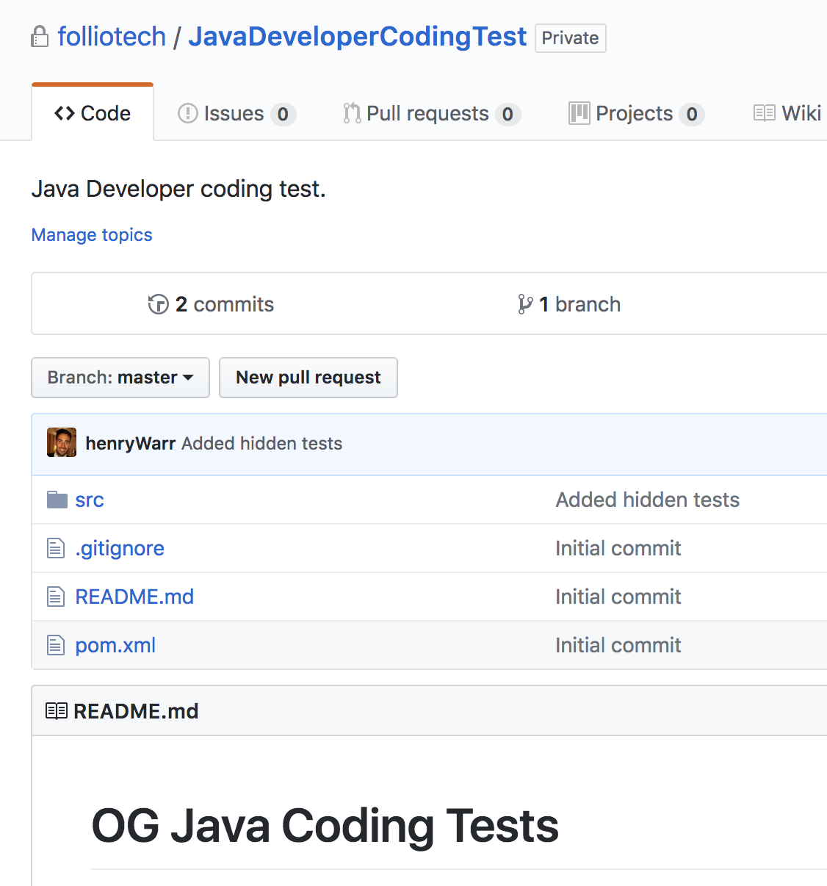827x886 pixels.
Task: Click the private repository lock icon
Action: pyautogui.click(x=40, y=36)
